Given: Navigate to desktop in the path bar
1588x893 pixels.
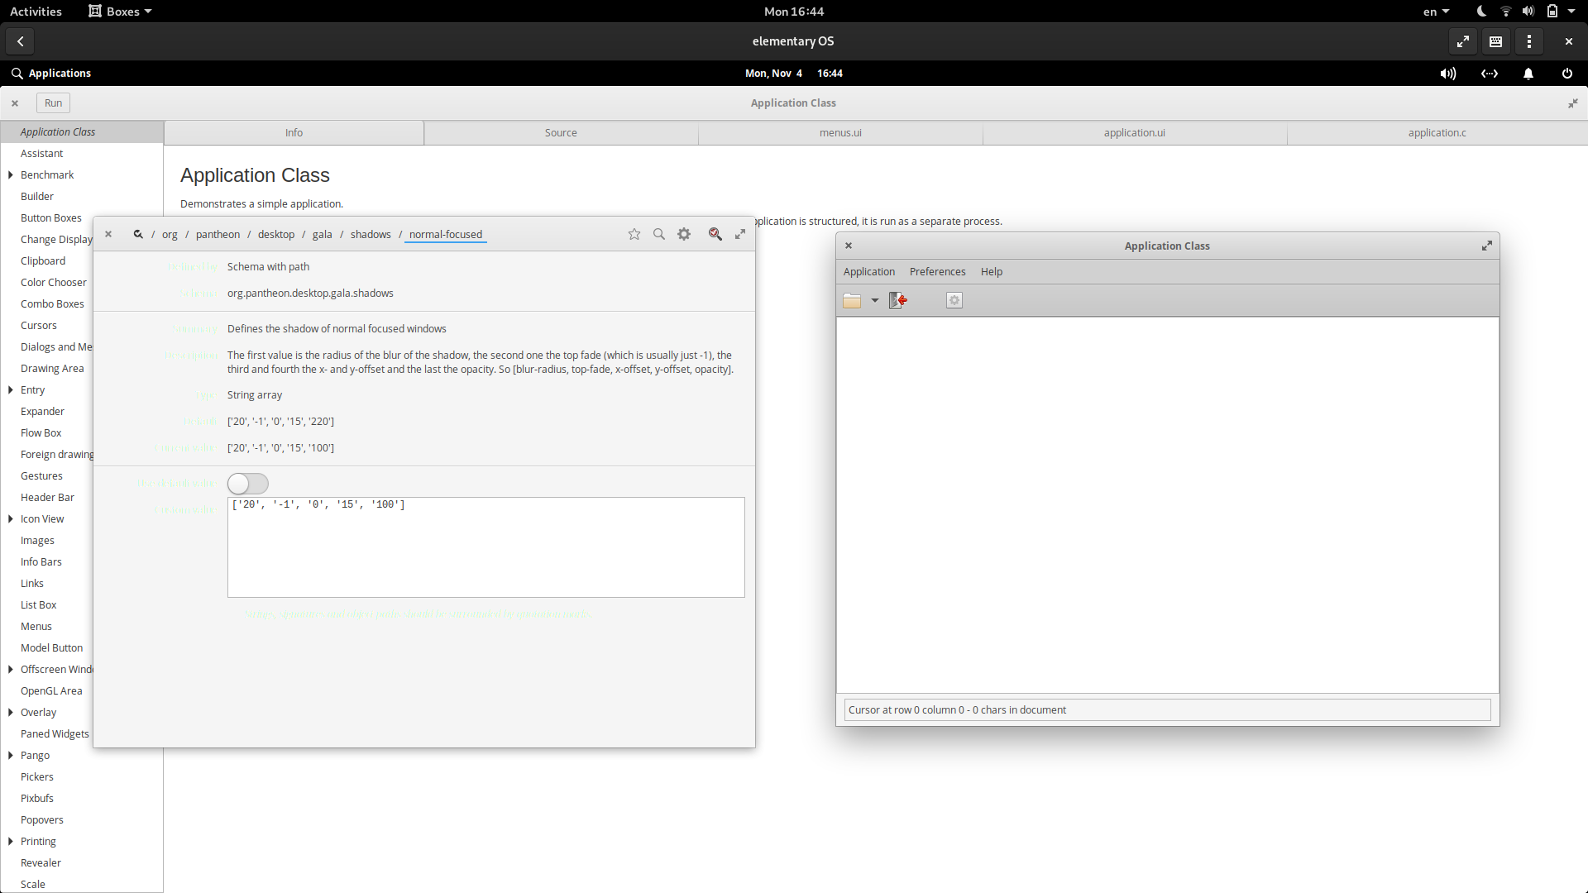Looking at the screenshot, I should [276, 235].
